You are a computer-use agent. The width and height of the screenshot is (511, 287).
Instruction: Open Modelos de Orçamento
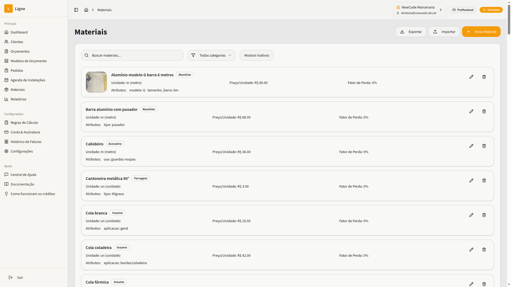pyautogui.click(x=34, y=61)
